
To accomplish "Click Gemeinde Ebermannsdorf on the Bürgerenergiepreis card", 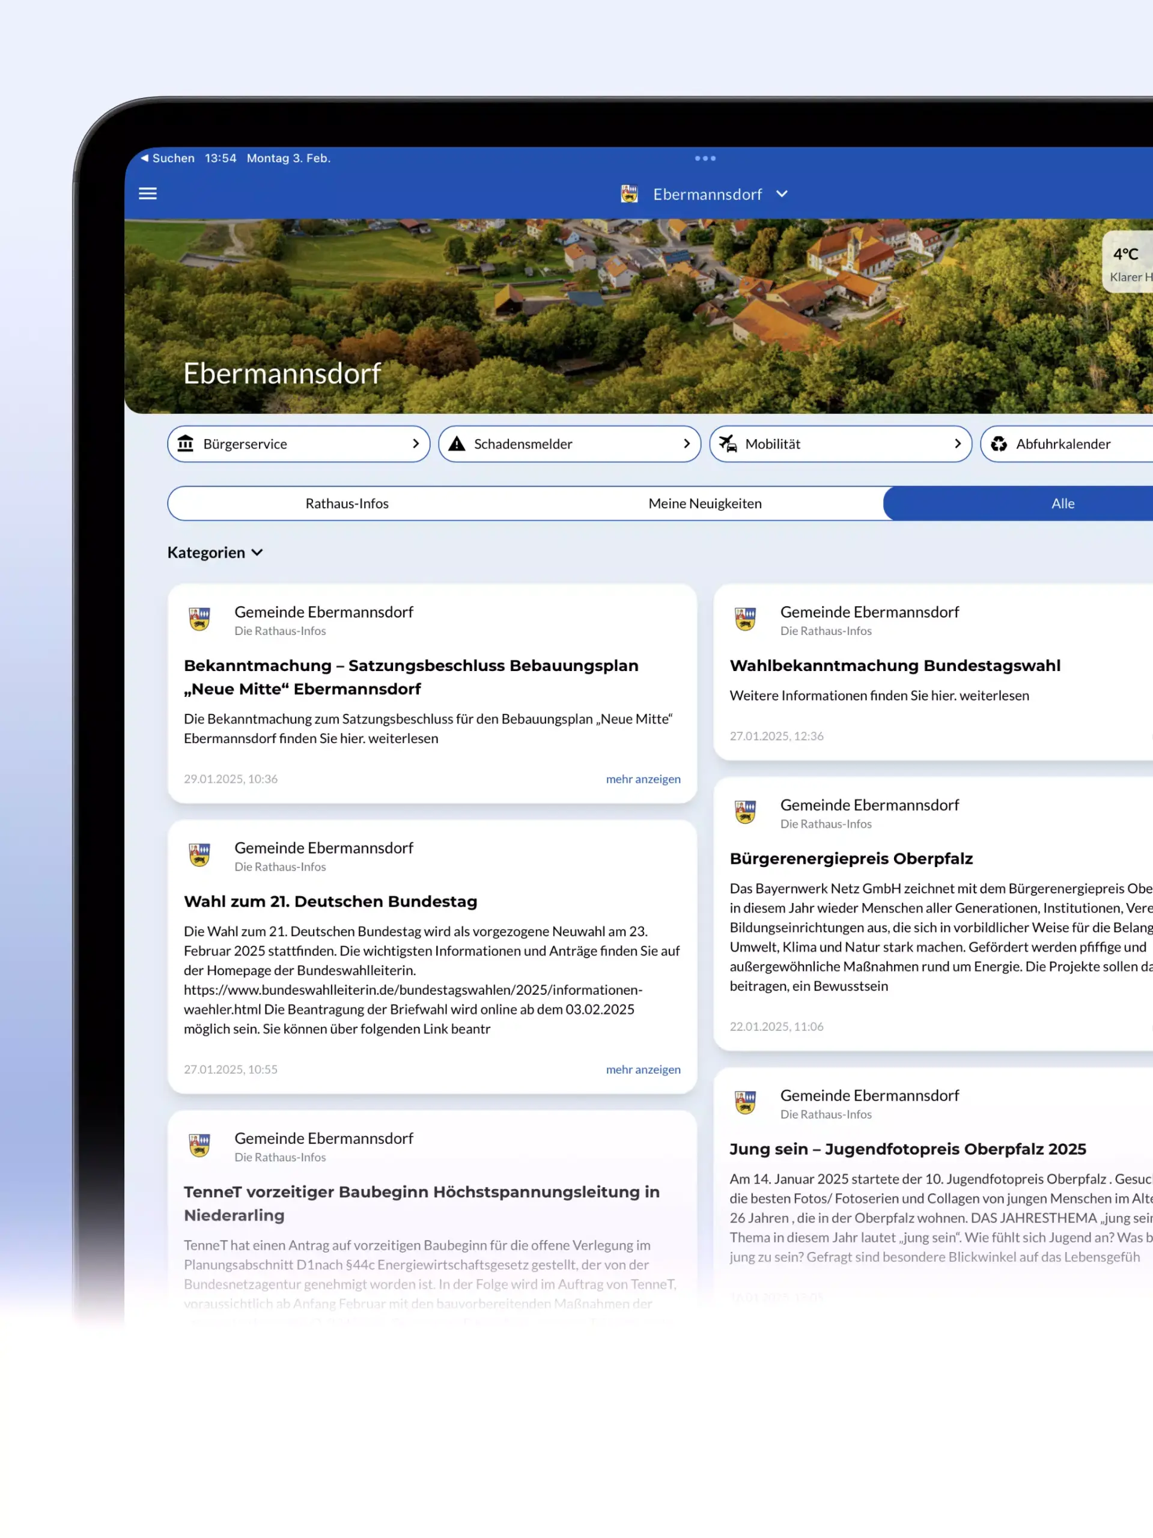I will pyautogui.click(x=869, y=804).
